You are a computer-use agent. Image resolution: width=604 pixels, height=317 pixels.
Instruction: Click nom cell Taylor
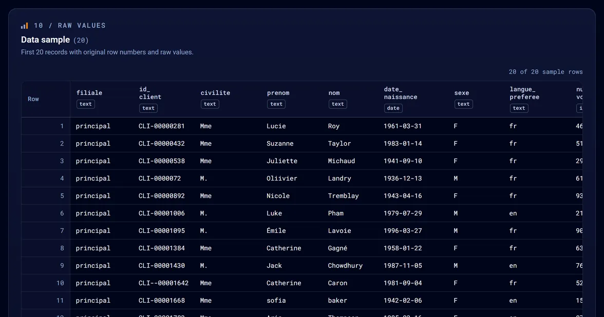339,143
